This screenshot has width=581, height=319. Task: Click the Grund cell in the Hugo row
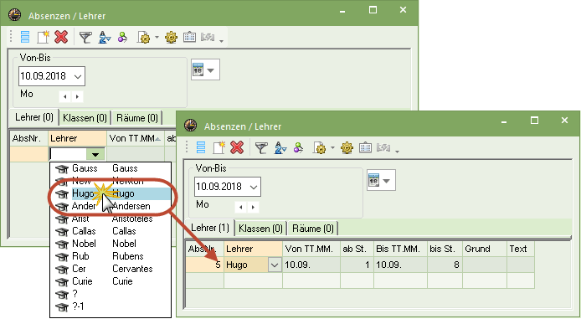tap(484, 265)
